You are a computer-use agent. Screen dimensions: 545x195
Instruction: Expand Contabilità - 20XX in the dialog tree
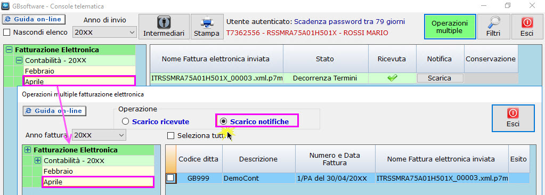pos(38,161)
